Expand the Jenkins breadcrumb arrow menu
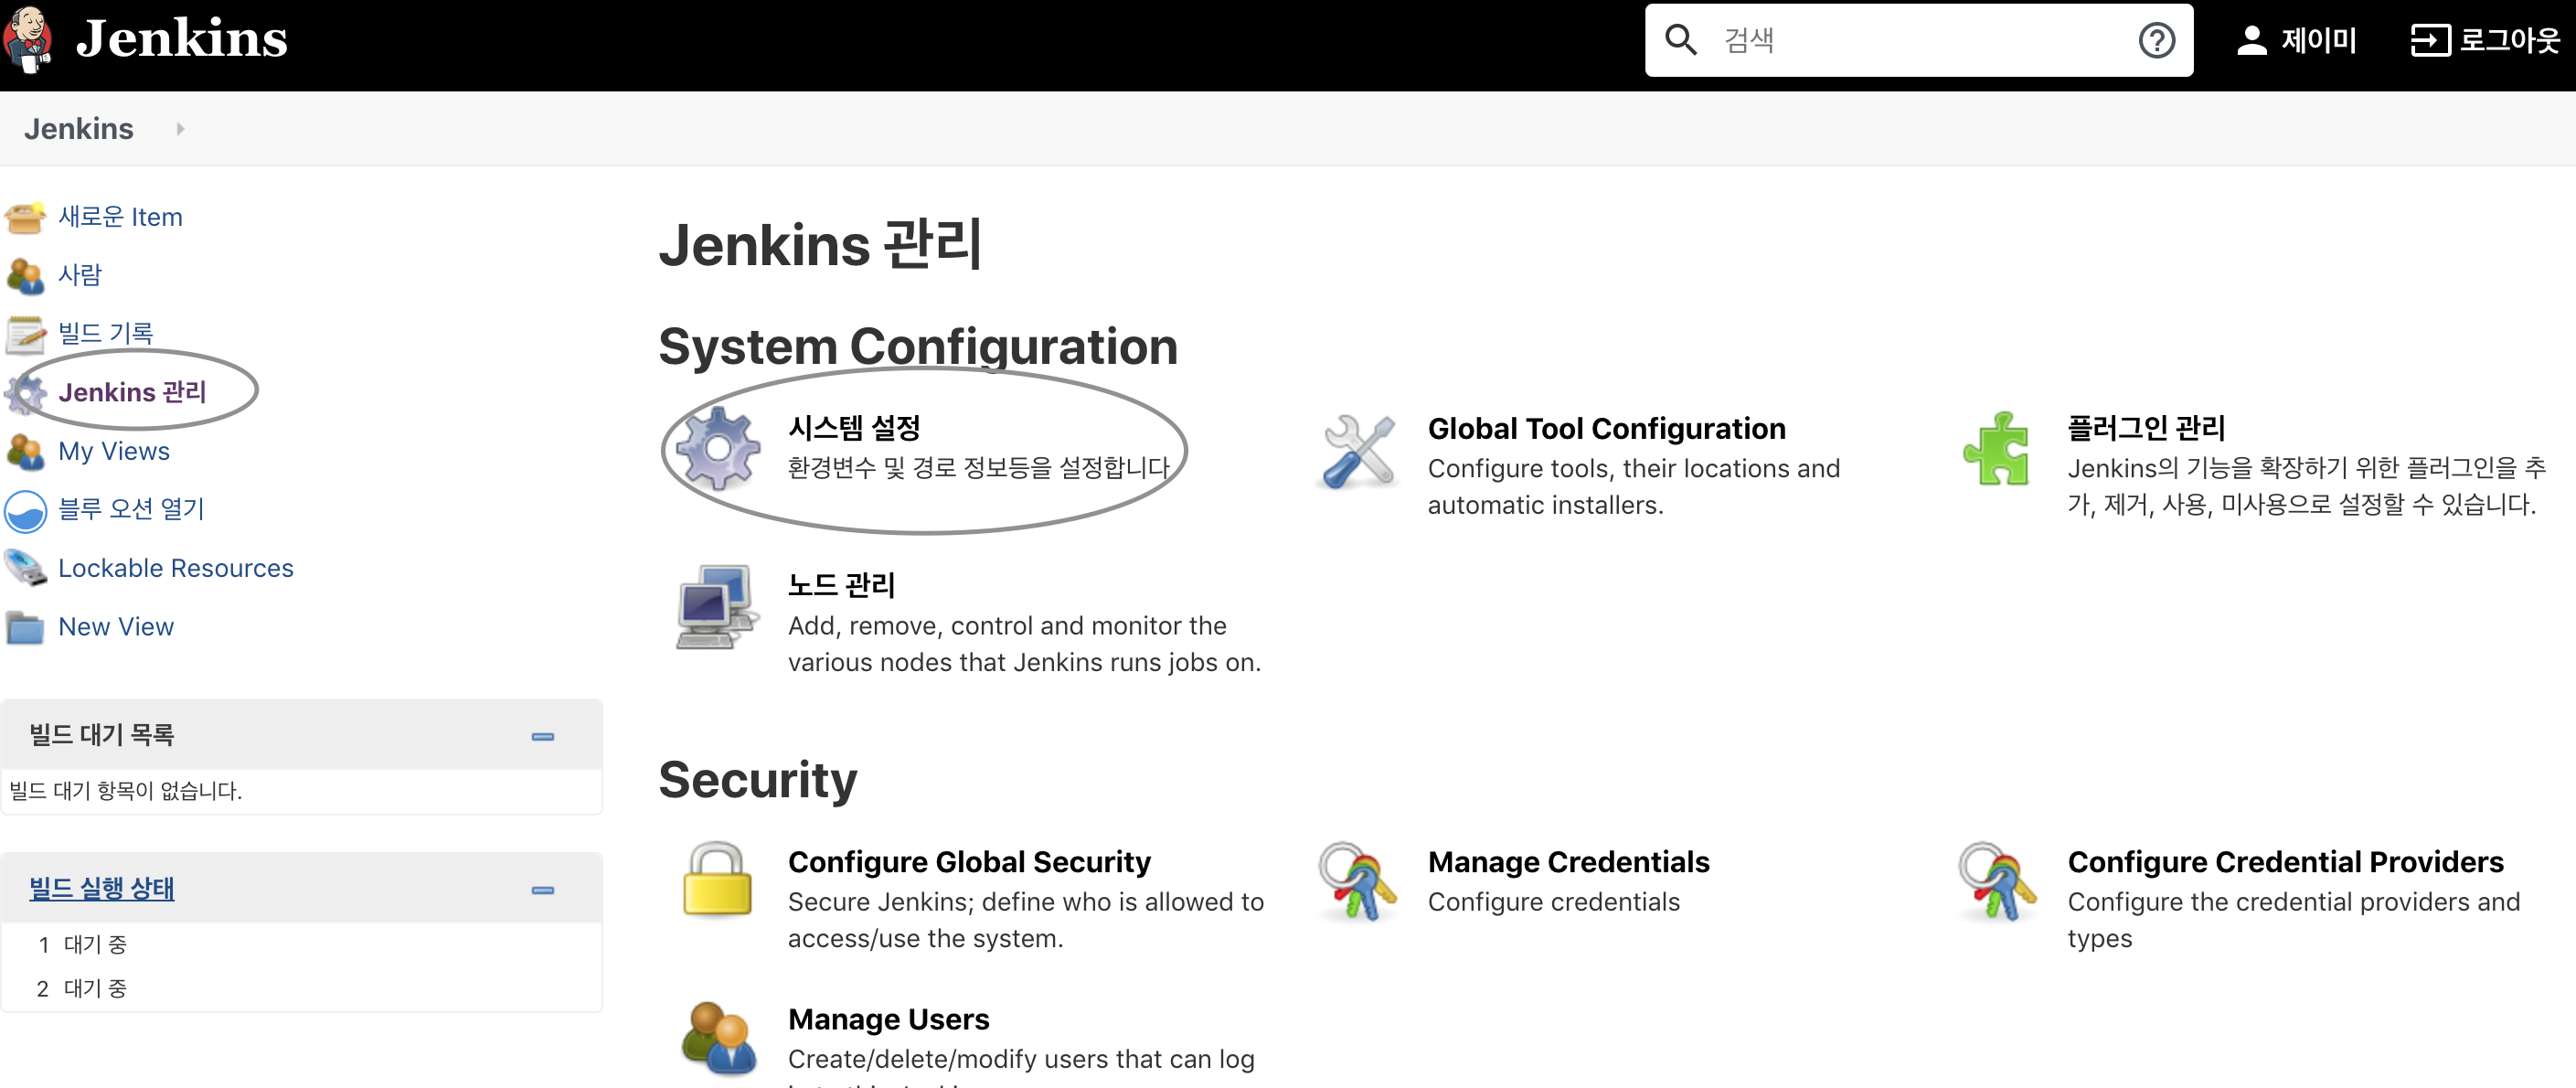 tap(180, 129)
